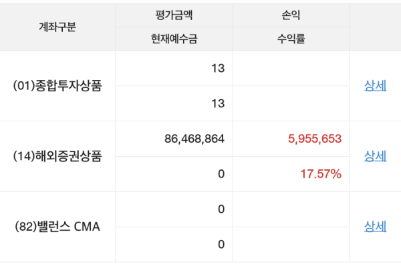Open 상세 link for 종합투자상품 account
The width and height of the screenshot is (401, 264).
(x=375, y=86)
